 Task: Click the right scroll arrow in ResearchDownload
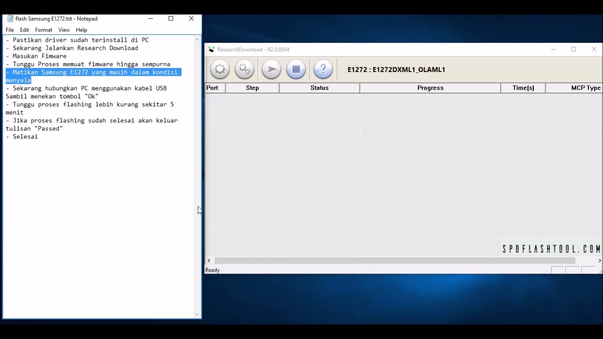click(x=599, y=260)
